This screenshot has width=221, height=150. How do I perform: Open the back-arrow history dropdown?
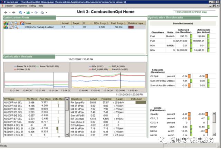10,12
